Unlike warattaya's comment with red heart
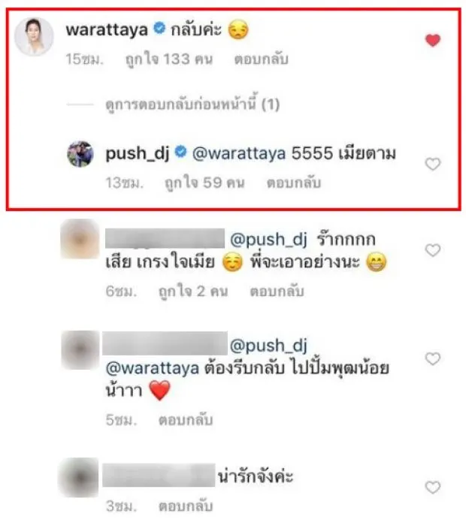The height and width of the screenshot is (532, 466). [x=433, y=41]
